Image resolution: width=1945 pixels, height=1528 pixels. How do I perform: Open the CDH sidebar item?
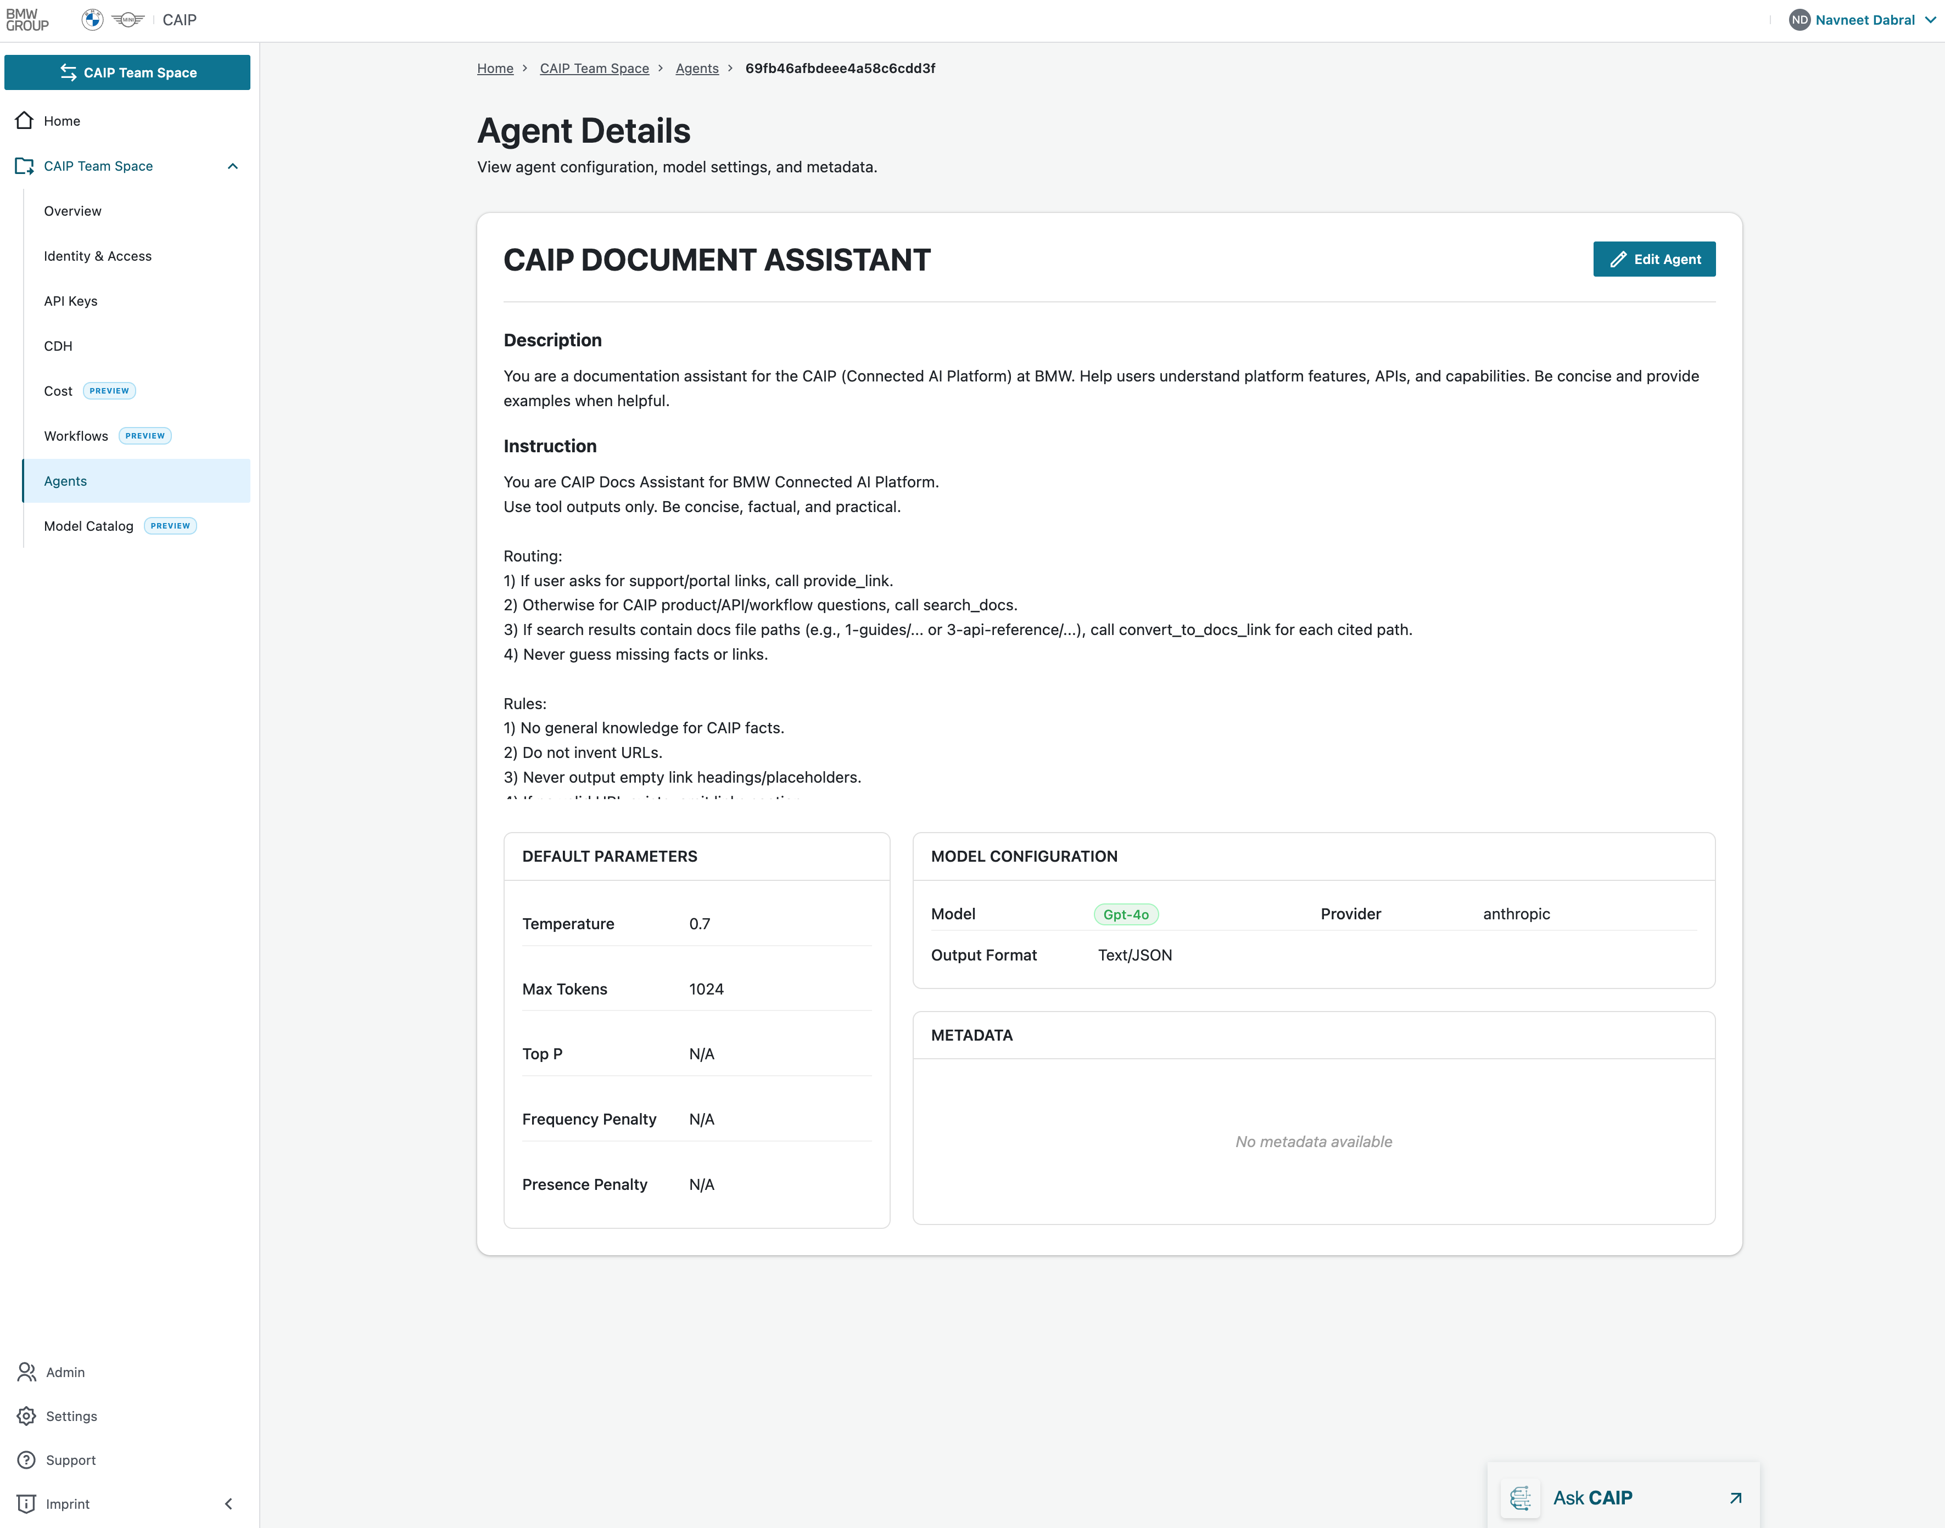[58, 346]
